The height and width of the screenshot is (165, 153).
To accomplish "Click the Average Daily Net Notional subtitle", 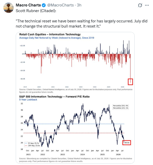I will point(57,38).
